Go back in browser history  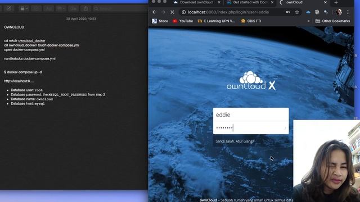[x=154, y=12]
